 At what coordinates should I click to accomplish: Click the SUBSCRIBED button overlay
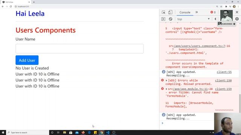pyautogui.click(x=227, y=24)
